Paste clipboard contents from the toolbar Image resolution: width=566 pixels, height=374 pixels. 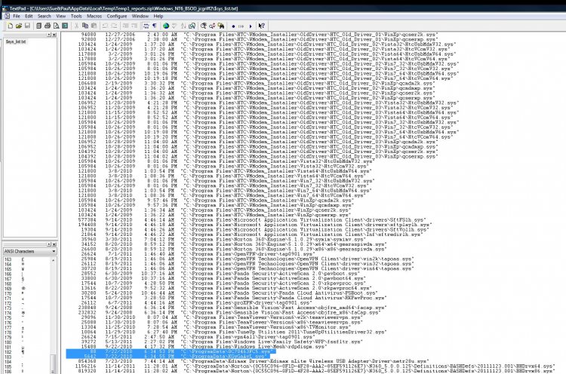pyautogui.click(x=94, y=26)
